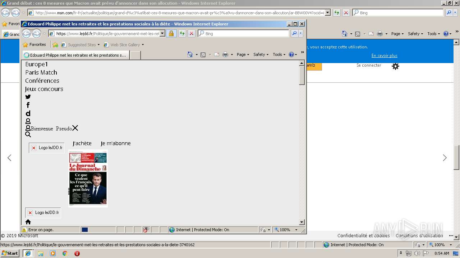Click the popup blocker icon in the front window's status bar
This screenshot has height=258, width=460.
(146, 230)
